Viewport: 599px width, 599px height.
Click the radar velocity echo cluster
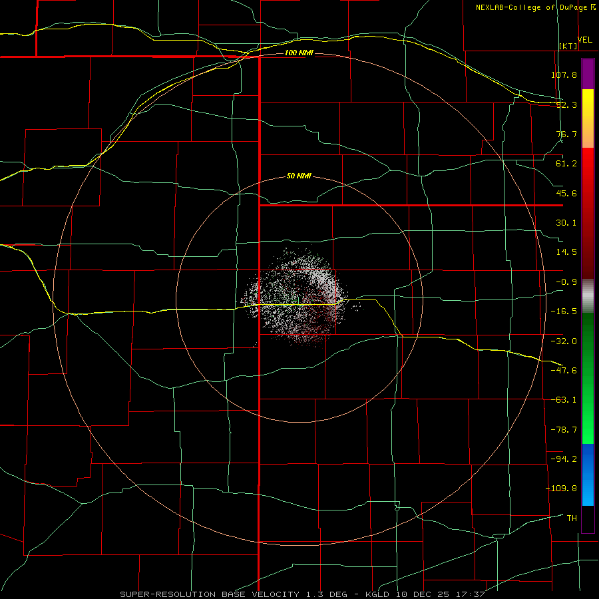pyautogui.click(x=296, y=298)
